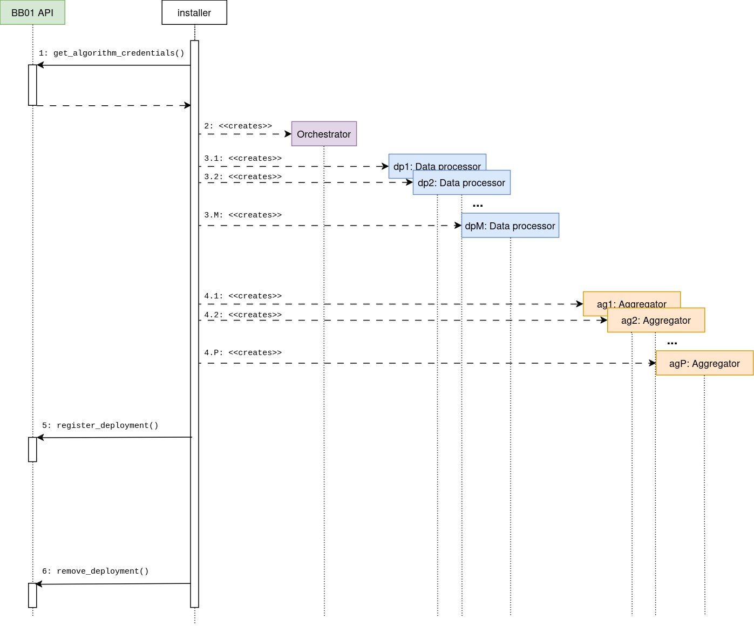This screenshot has width=754, height=626.
Task: Select the ag2: Aggregator box
Action: pos(656,320)
